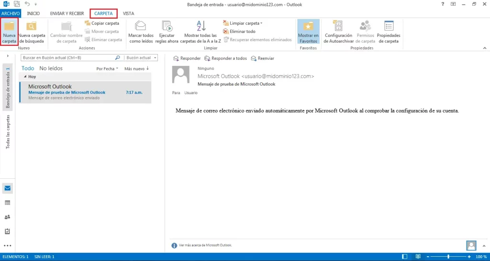
Task: Open the Mail navigation icon
Action: (8, 188)
